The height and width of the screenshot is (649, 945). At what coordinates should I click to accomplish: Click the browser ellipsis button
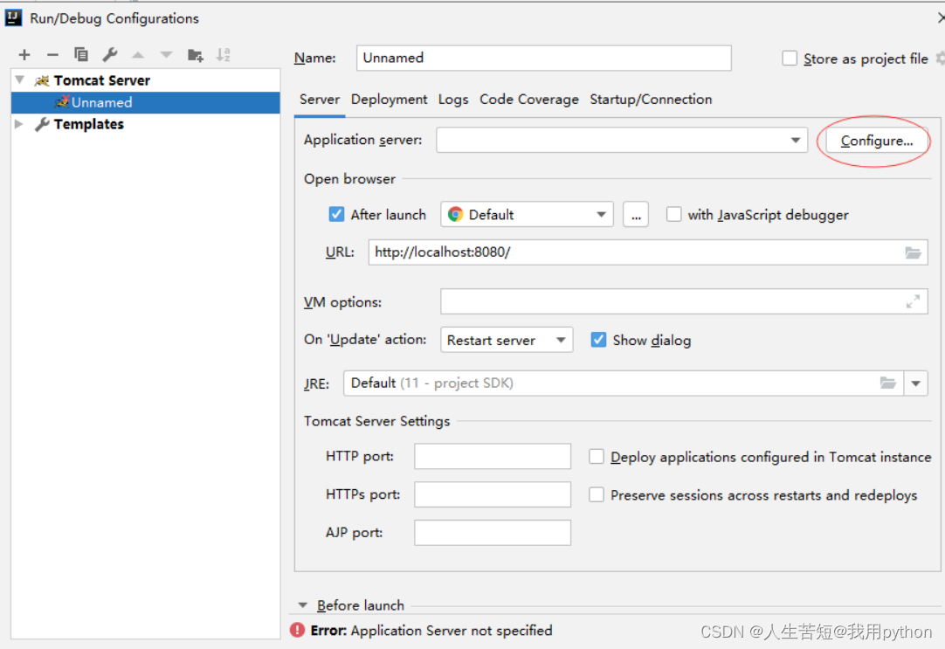[636, 215]
